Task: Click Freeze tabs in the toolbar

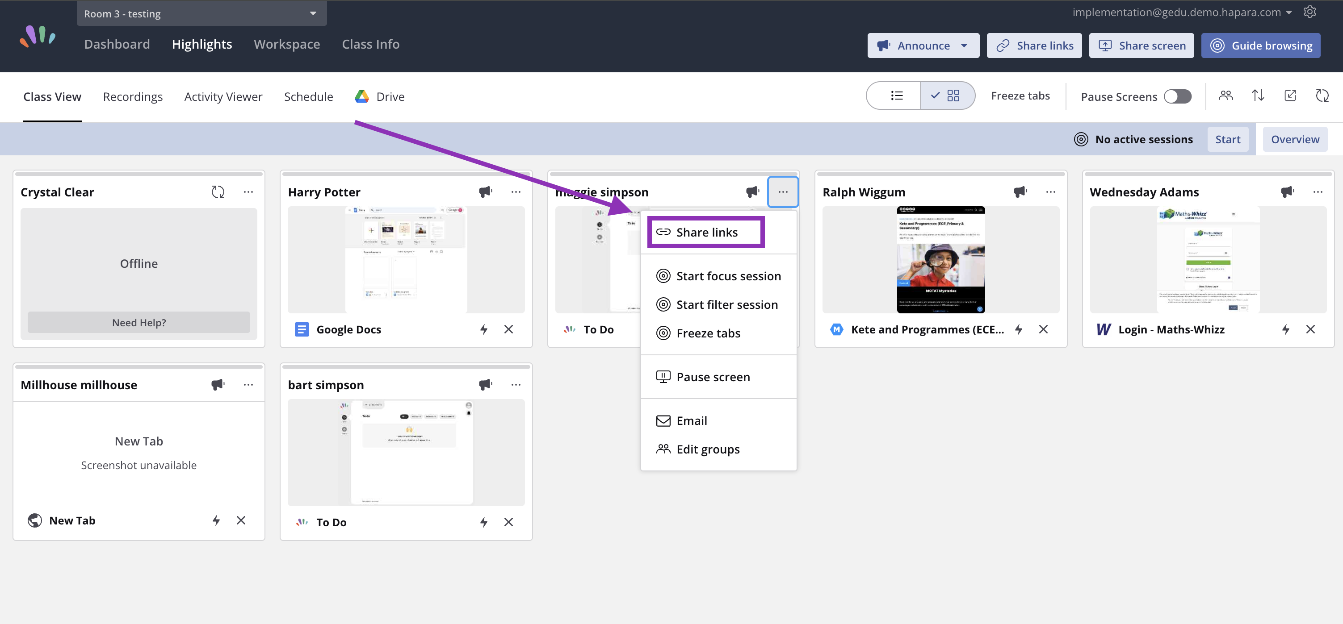Action: coord(1020,96)
